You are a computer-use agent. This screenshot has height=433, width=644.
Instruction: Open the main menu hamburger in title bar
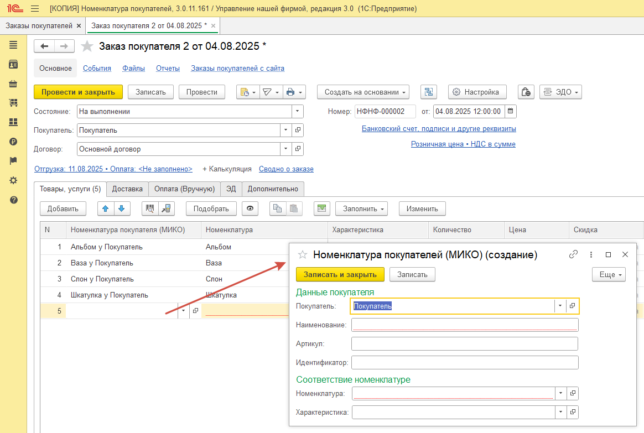click(35, 8)
